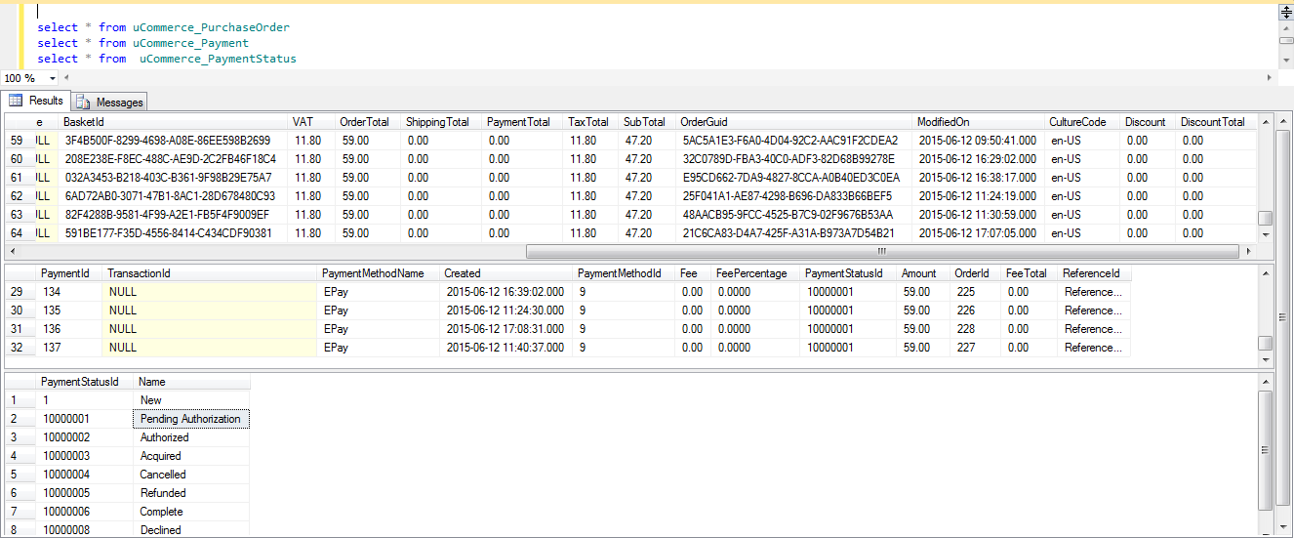The width and height of the screenshot is (1294, 538).
Task: Click the Acquired status name cell
Action: click(191, 456)
